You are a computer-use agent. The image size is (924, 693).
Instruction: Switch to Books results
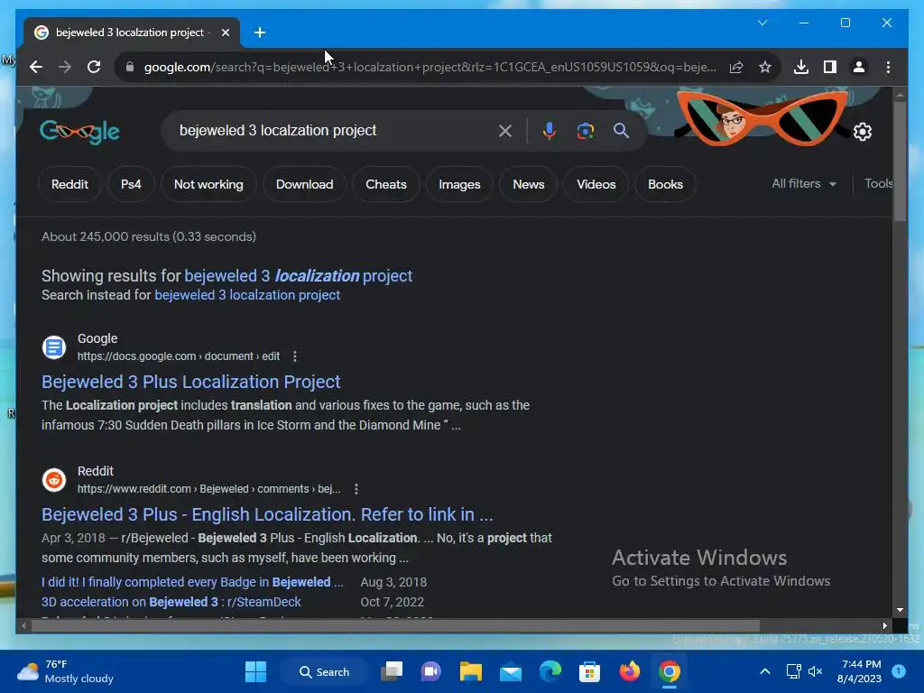coord(665,184)
